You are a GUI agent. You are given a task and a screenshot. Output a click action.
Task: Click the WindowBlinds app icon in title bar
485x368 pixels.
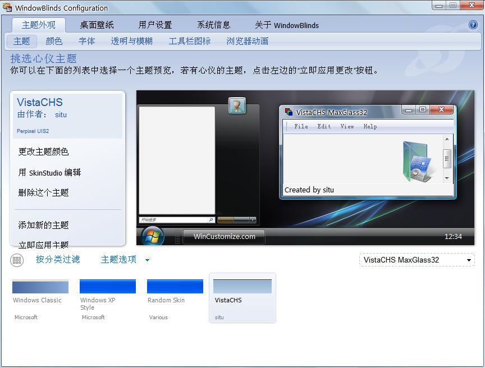[7, 7]
